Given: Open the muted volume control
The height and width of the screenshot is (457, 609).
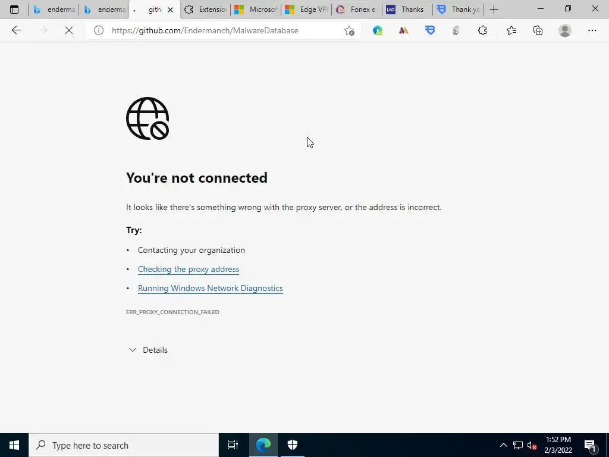Looking at the screenshot, I should tap(532, 445).
